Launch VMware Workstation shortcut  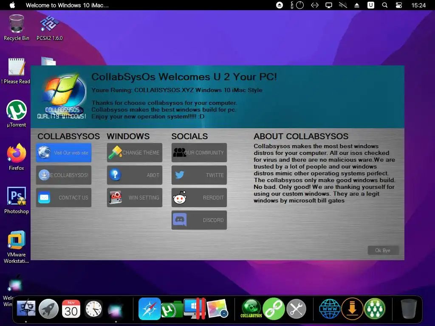(x=17, y=247)
